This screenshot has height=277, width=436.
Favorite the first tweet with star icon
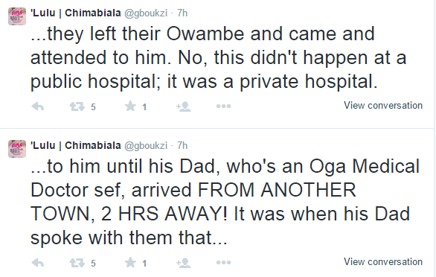(130, 106)
